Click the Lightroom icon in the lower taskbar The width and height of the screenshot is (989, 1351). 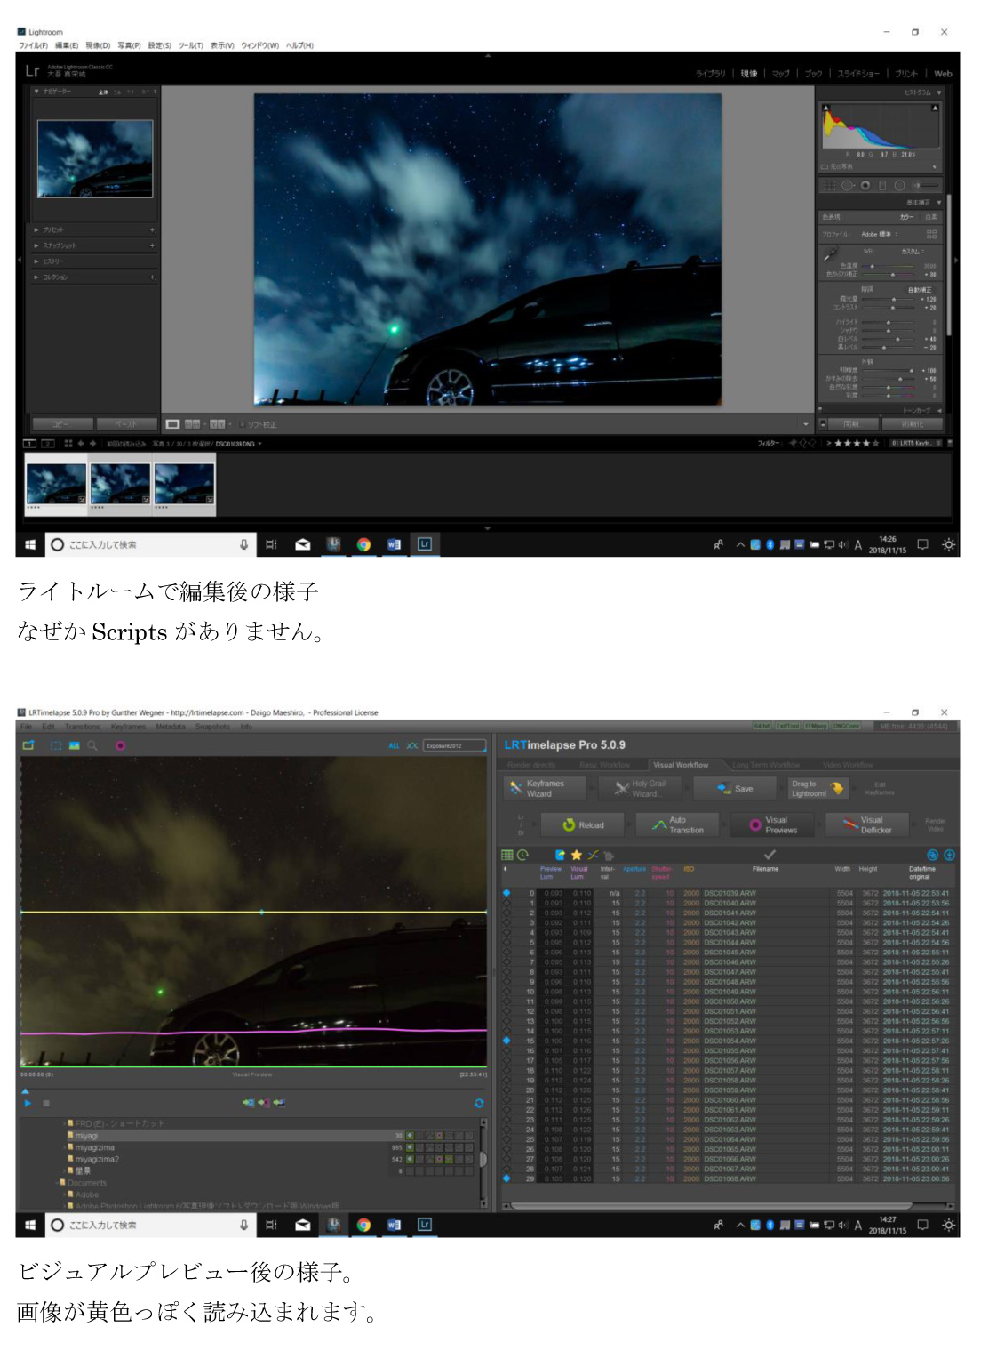click(425, 1225)
